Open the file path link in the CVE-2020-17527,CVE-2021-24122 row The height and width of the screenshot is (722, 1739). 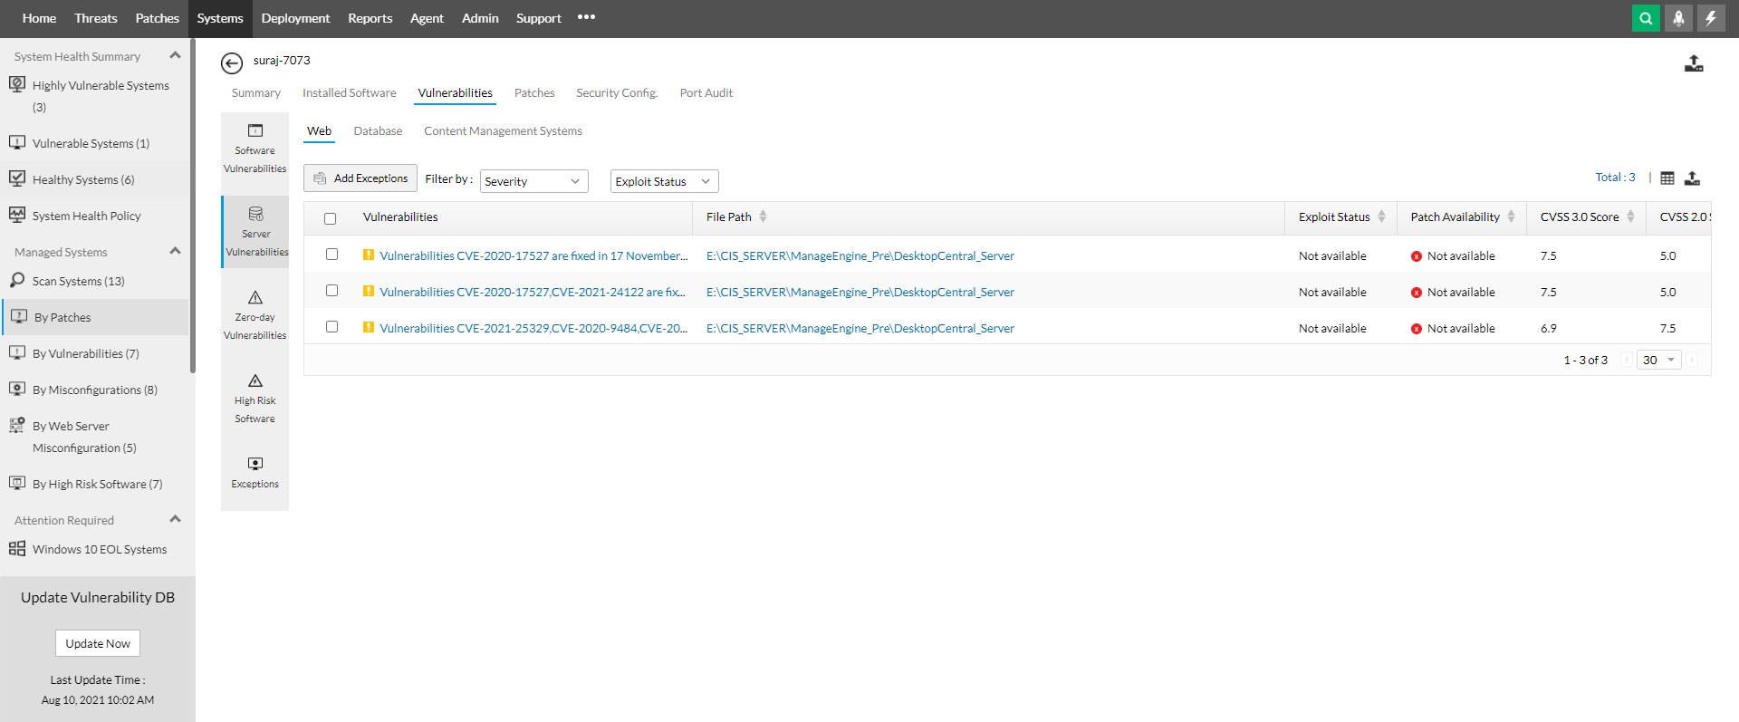pyautogui.click(x=860, y=293)
